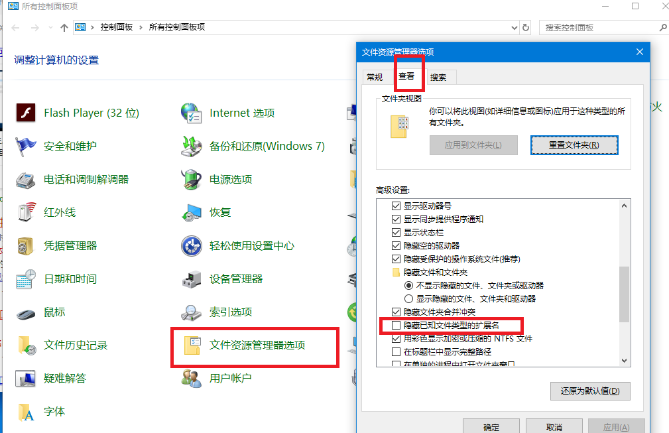
Task: Open the 凭据管理器 safe icon
Action: coord(26,246)
